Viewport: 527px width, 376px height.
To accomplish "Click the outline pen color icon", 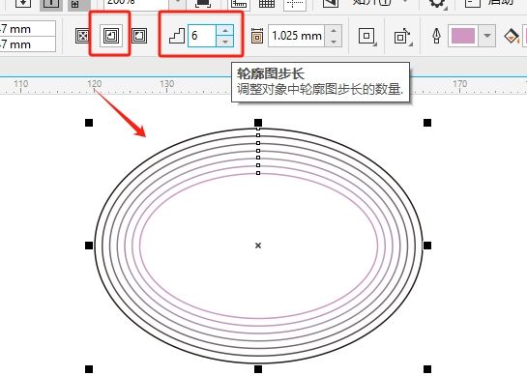I will [437, 36].
